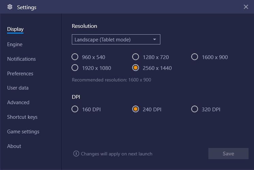The image size is (254, 170).
Task: Switch to the Shortcut keys tab
Action: (22, 117)
